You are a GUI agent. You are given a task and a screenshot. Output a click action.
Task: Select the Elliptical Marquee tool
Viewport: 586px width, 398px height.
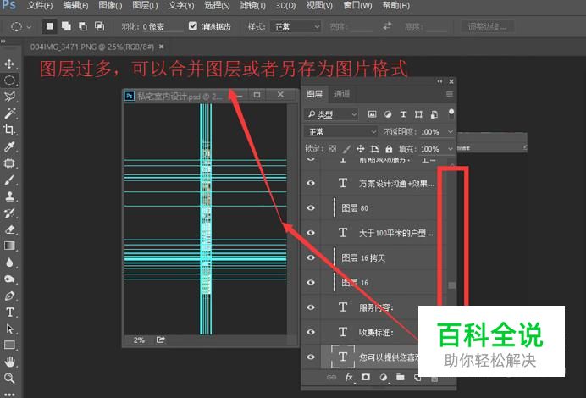pyautogui.click(x=9, y=80)
